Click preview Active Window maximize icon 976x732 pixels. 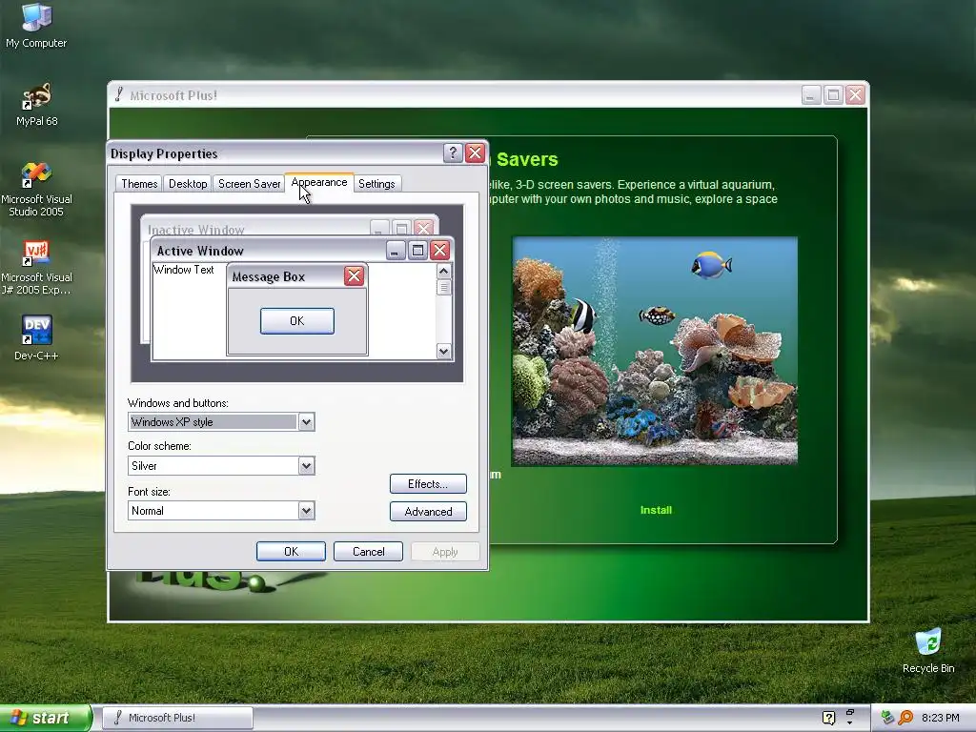[x=417, y=251]
